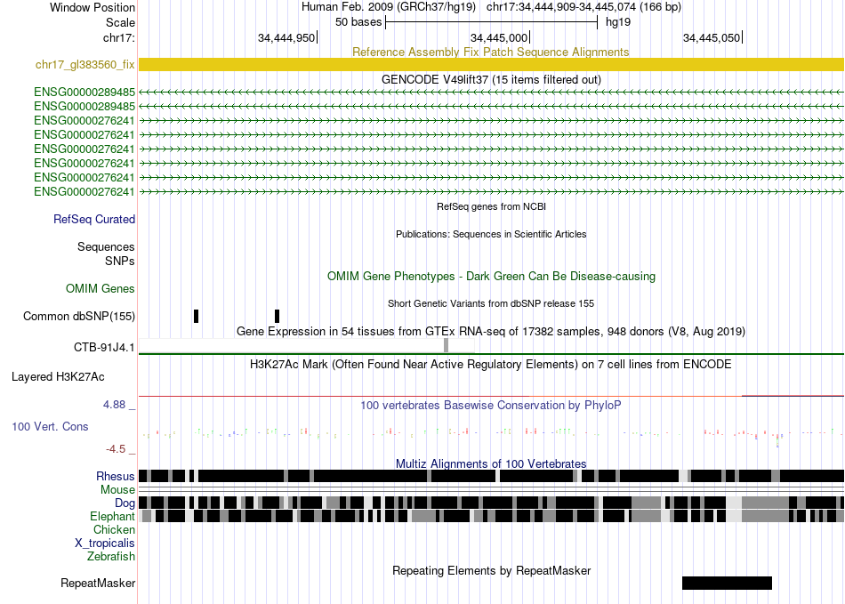Select the chr17:34,444,909-34,445,074 (166 bp) position text
Screen dimensions: 845x604
(583, 7)
